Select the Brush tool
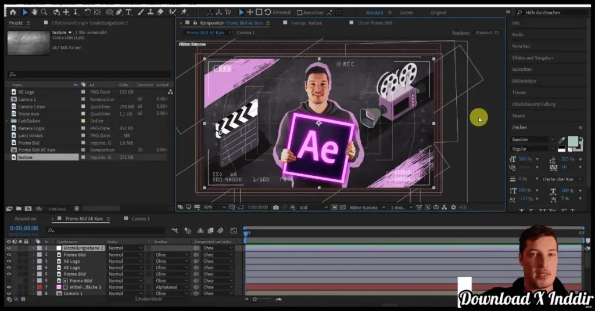Viewport: 595px width, 311px height. coord(141,12)
